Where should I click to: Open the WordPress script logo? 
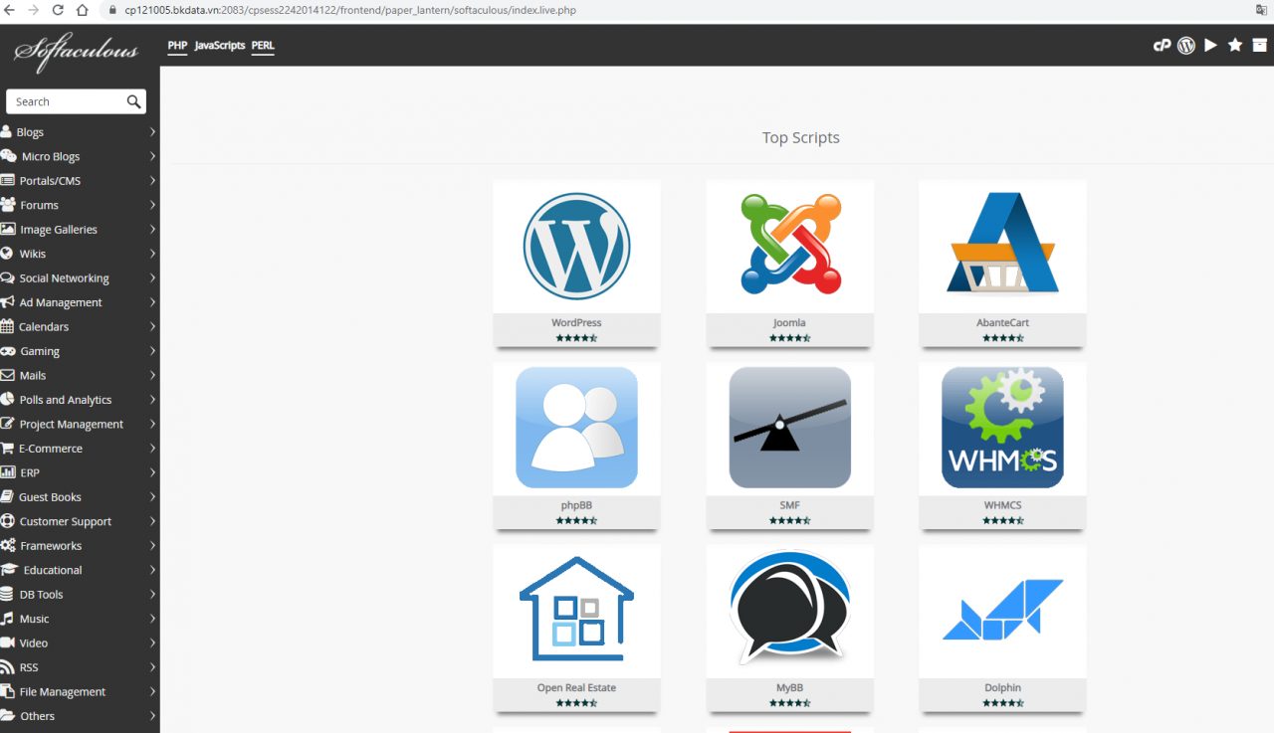click(576, 246)
